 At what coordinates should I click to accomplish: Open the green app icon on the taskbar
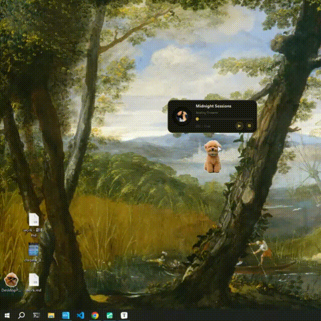(x=109, y=315)
